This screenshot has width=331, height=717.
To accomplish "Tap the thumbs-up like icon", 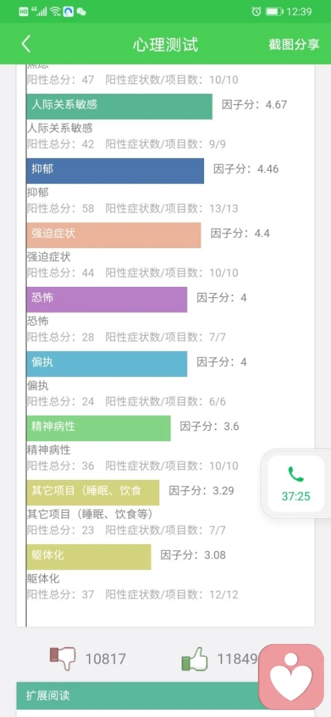I will point(194,658).
